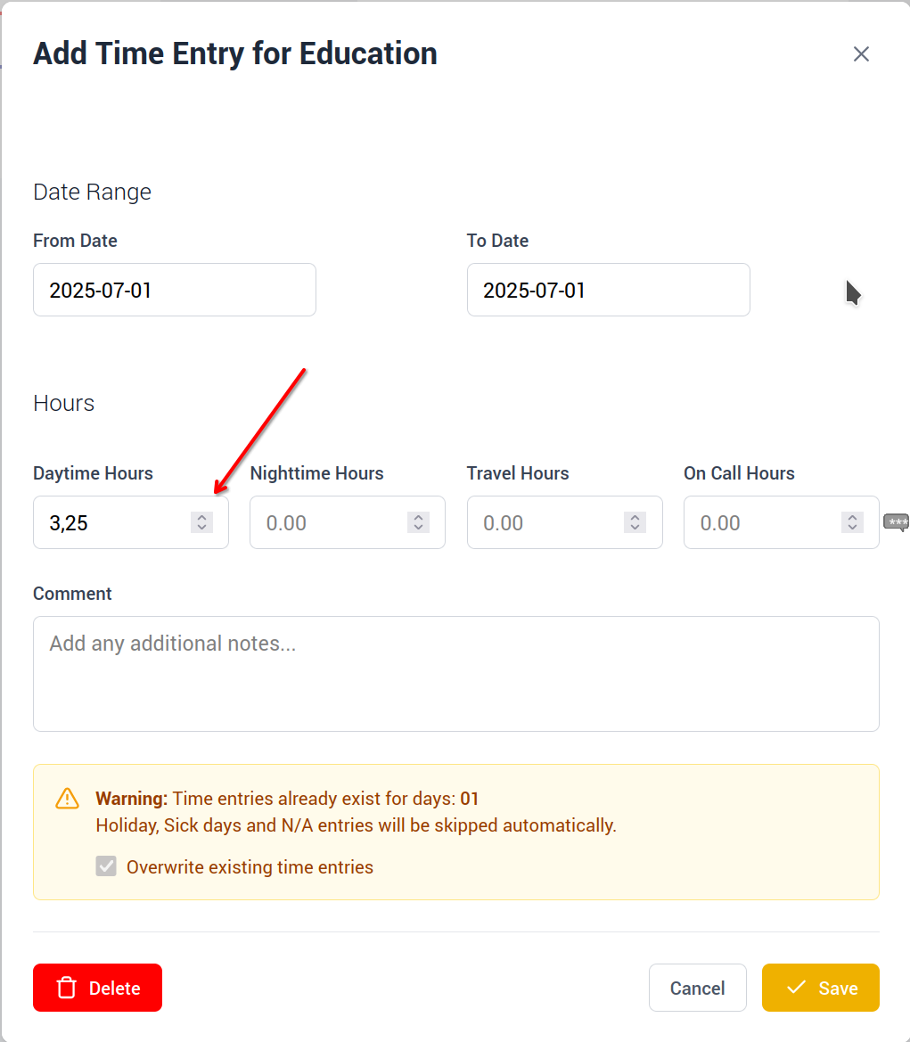Viewport: 910px width, 1042px height.
Task: Open the To Date picker field
Action: pyautogui.click(x=608, y=290)
